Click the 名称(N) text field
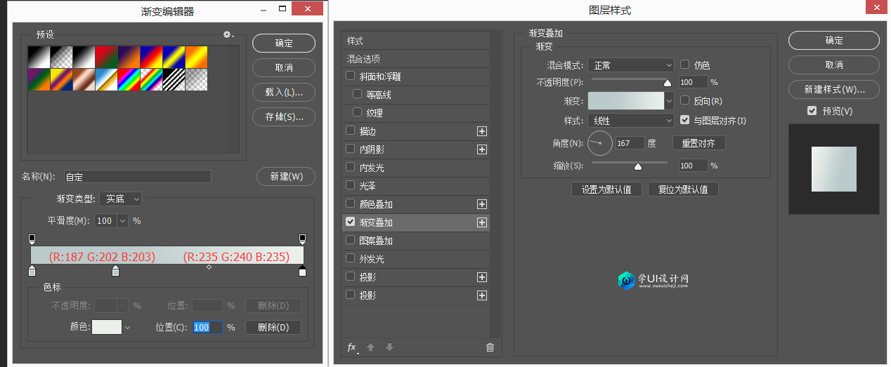Screen dimensions: 891x367 (x=138, y=177)
